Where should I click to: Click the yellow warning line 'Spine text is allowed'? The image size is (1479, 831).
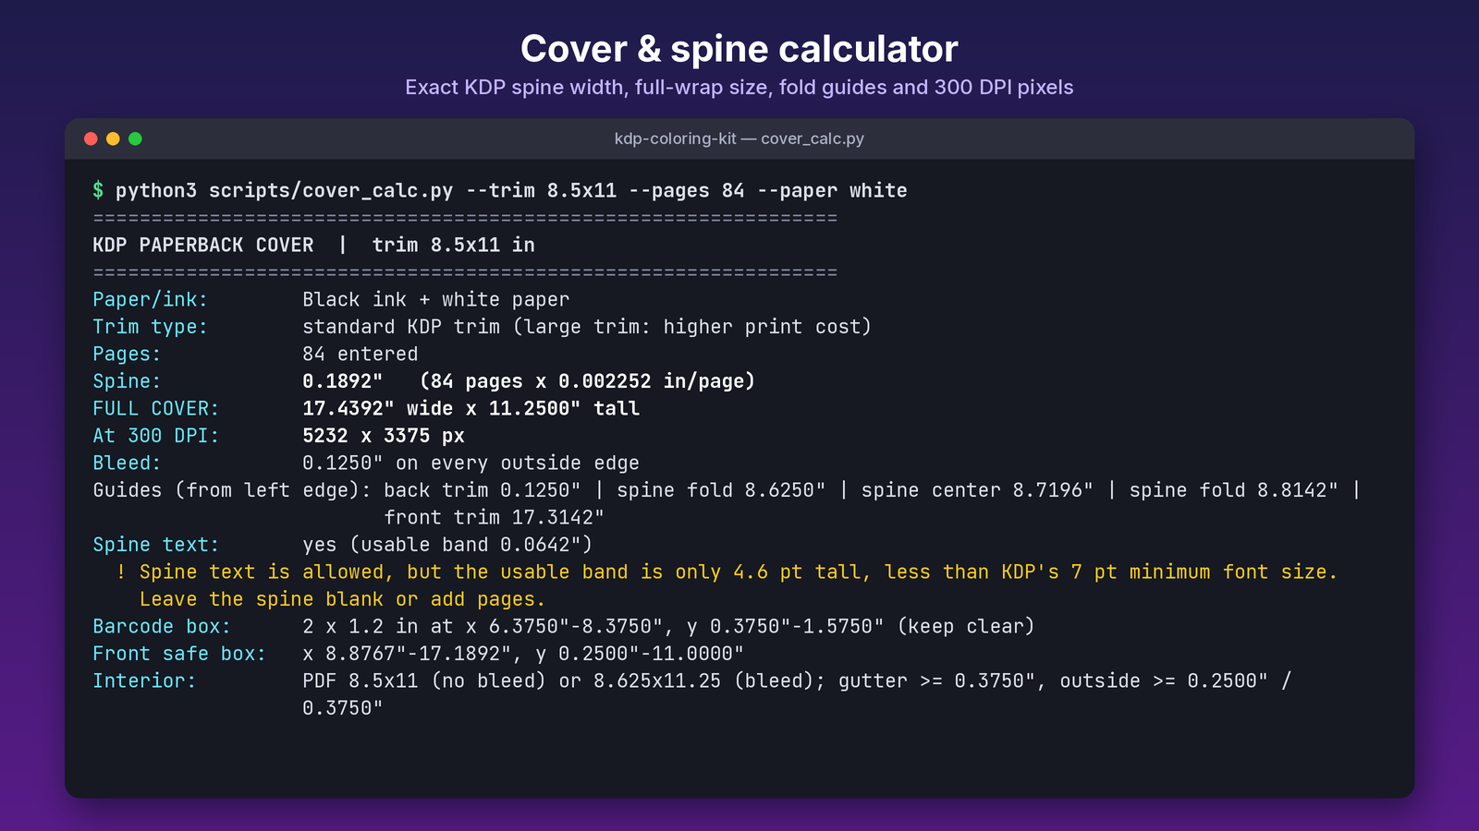point(727,572)
